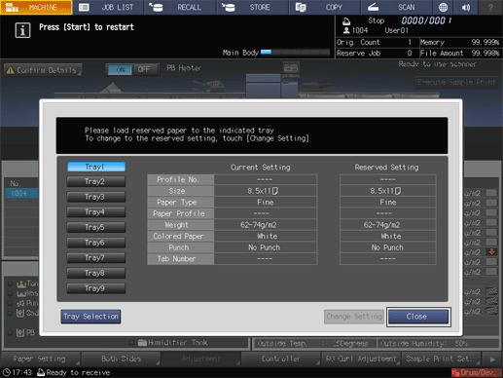Select Tray7 in the tray list
Image resolution: width=503 pixels, height=378 pixels.
pyautogui.click(x=96, y=258)
